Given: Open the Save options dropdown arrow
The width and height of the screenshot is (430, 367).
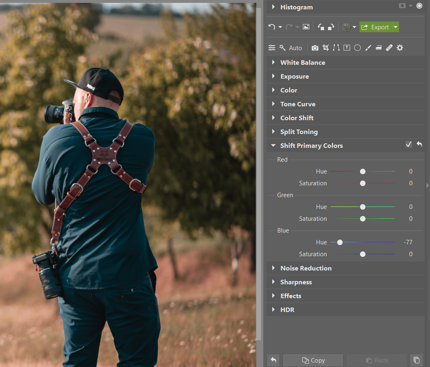Looking at the screenshot, I should coord(354,27).
